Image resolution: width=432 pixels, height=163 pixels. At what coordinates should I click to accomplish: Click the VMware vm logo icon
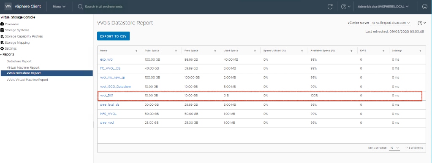tap(8, 6)
